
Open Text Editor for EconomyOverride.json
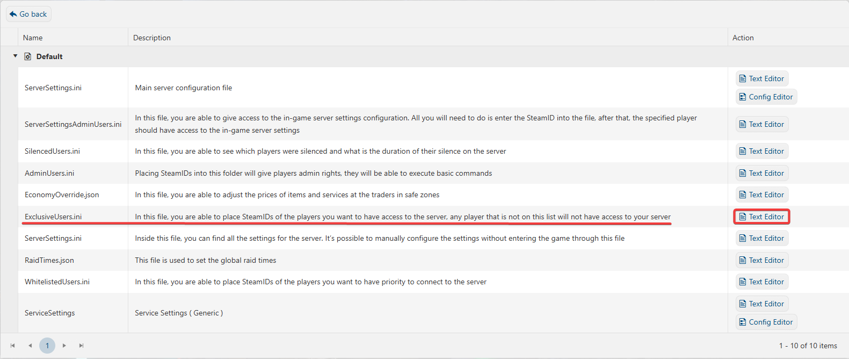coord(761,195)
